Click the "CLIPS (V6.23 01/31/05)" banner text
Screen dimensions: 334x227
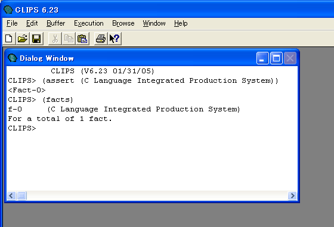click(103, 71)
